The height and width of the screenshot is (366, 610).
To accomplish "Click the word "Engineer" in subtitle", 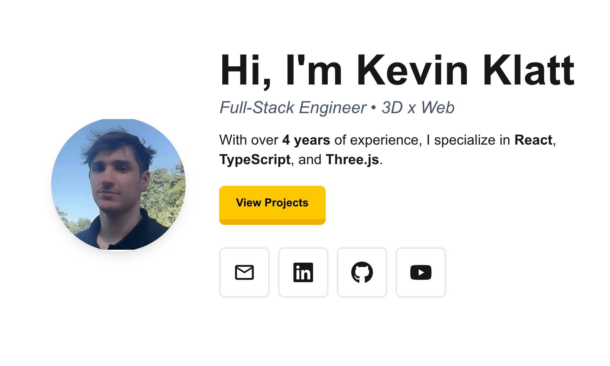I will [333, 108].
